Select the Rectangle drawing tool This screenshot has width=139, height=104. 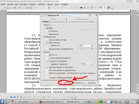click(x=11, y=97)
